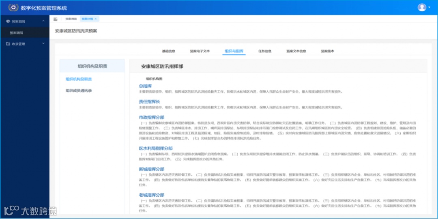Select the 组织与指挥 tab
Viewport: 438px width, 219px height.
click(234, 51)
